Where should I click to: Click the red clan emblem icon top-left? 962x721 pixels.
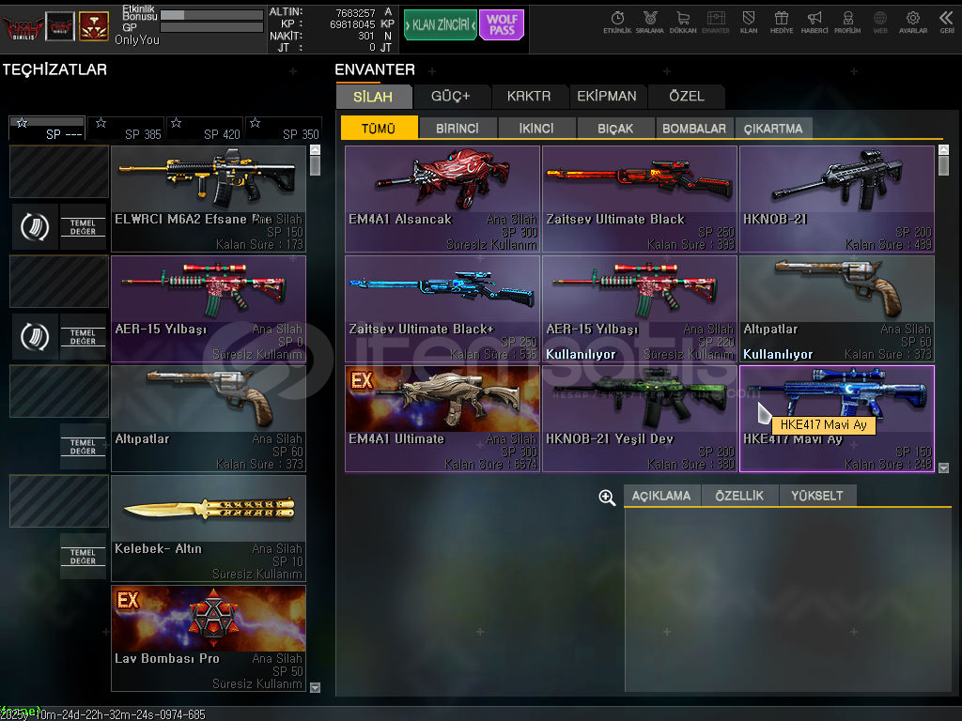tap(94, 26)
